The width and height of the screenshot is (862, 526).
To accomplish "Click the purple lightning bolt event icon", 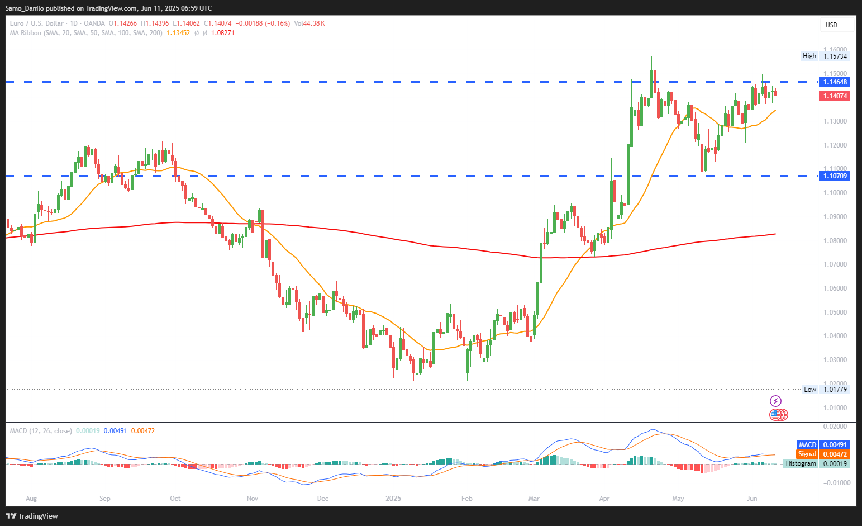I will click(x=775, y=401).
